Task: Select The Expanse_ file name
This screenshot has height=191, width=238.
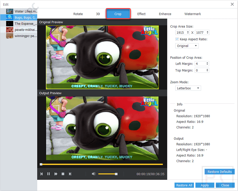Action: (26, 24)
